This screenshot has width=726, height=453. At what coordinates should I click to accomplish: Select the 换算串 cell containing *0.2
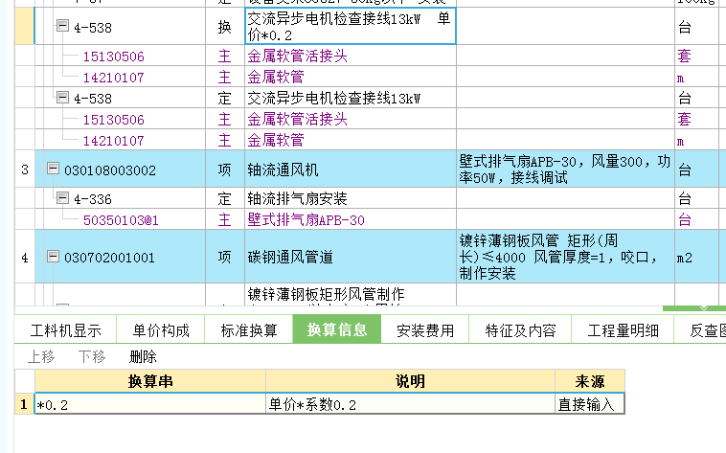click(x=150, y=404)
